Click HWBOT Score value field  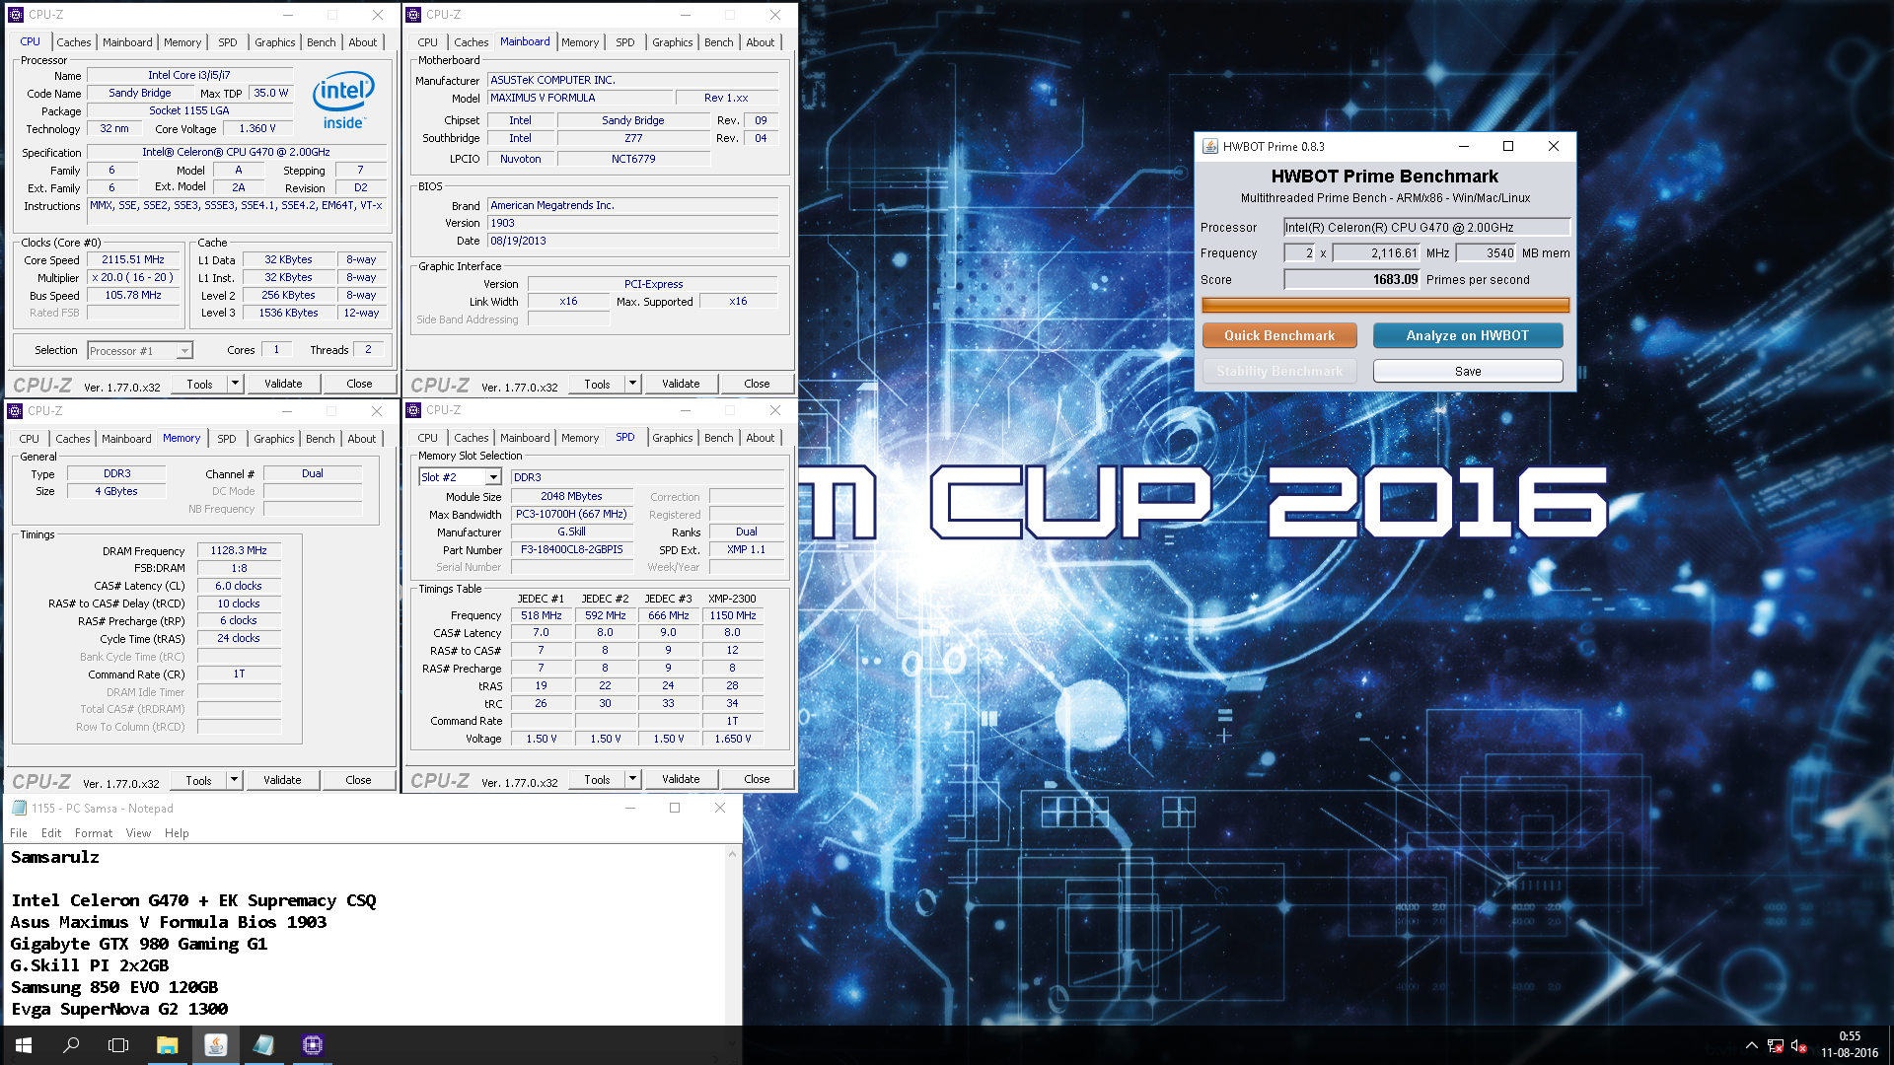click(x=1351, y=280)
